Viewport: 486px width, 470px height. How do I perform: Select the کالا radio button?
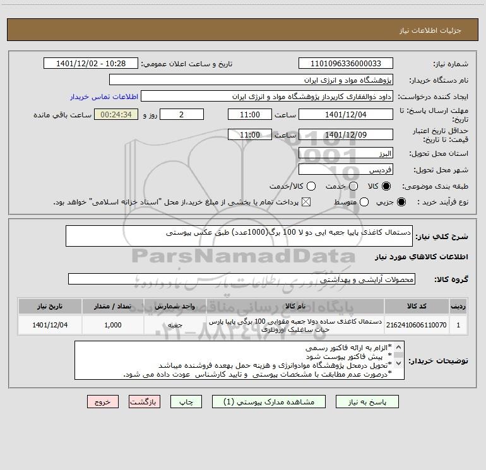pos(386,186)
